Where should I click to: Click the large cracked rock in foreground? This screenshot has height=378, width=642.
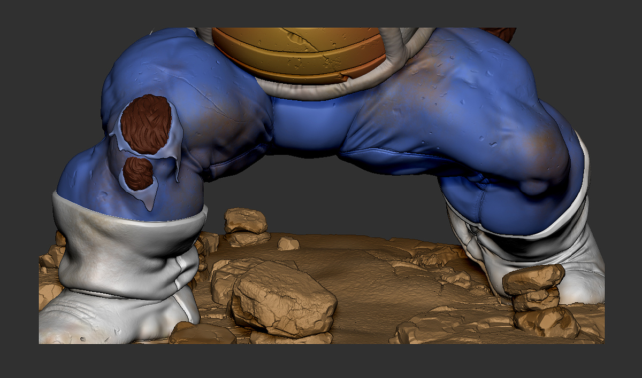click(x=284, y=299)
